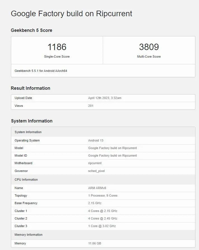
Task: Click the 'Topology' label
Action: pyautogui.click(x=21, y=195)
